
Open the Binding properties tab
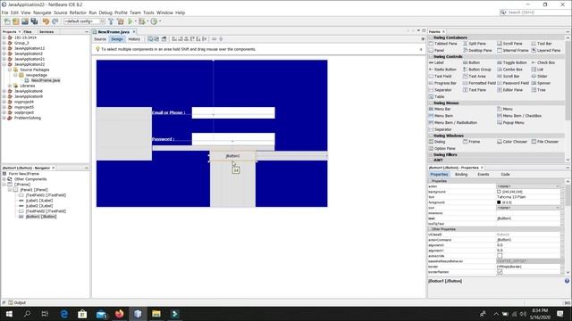[x=461, y=175]
